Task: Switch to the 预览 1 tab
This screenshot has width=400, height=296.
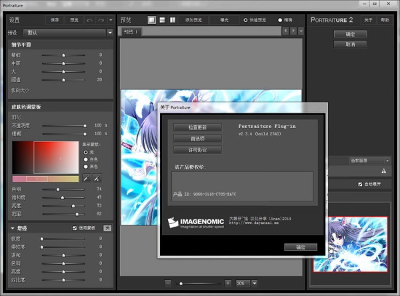Action: tap(132, 32)
